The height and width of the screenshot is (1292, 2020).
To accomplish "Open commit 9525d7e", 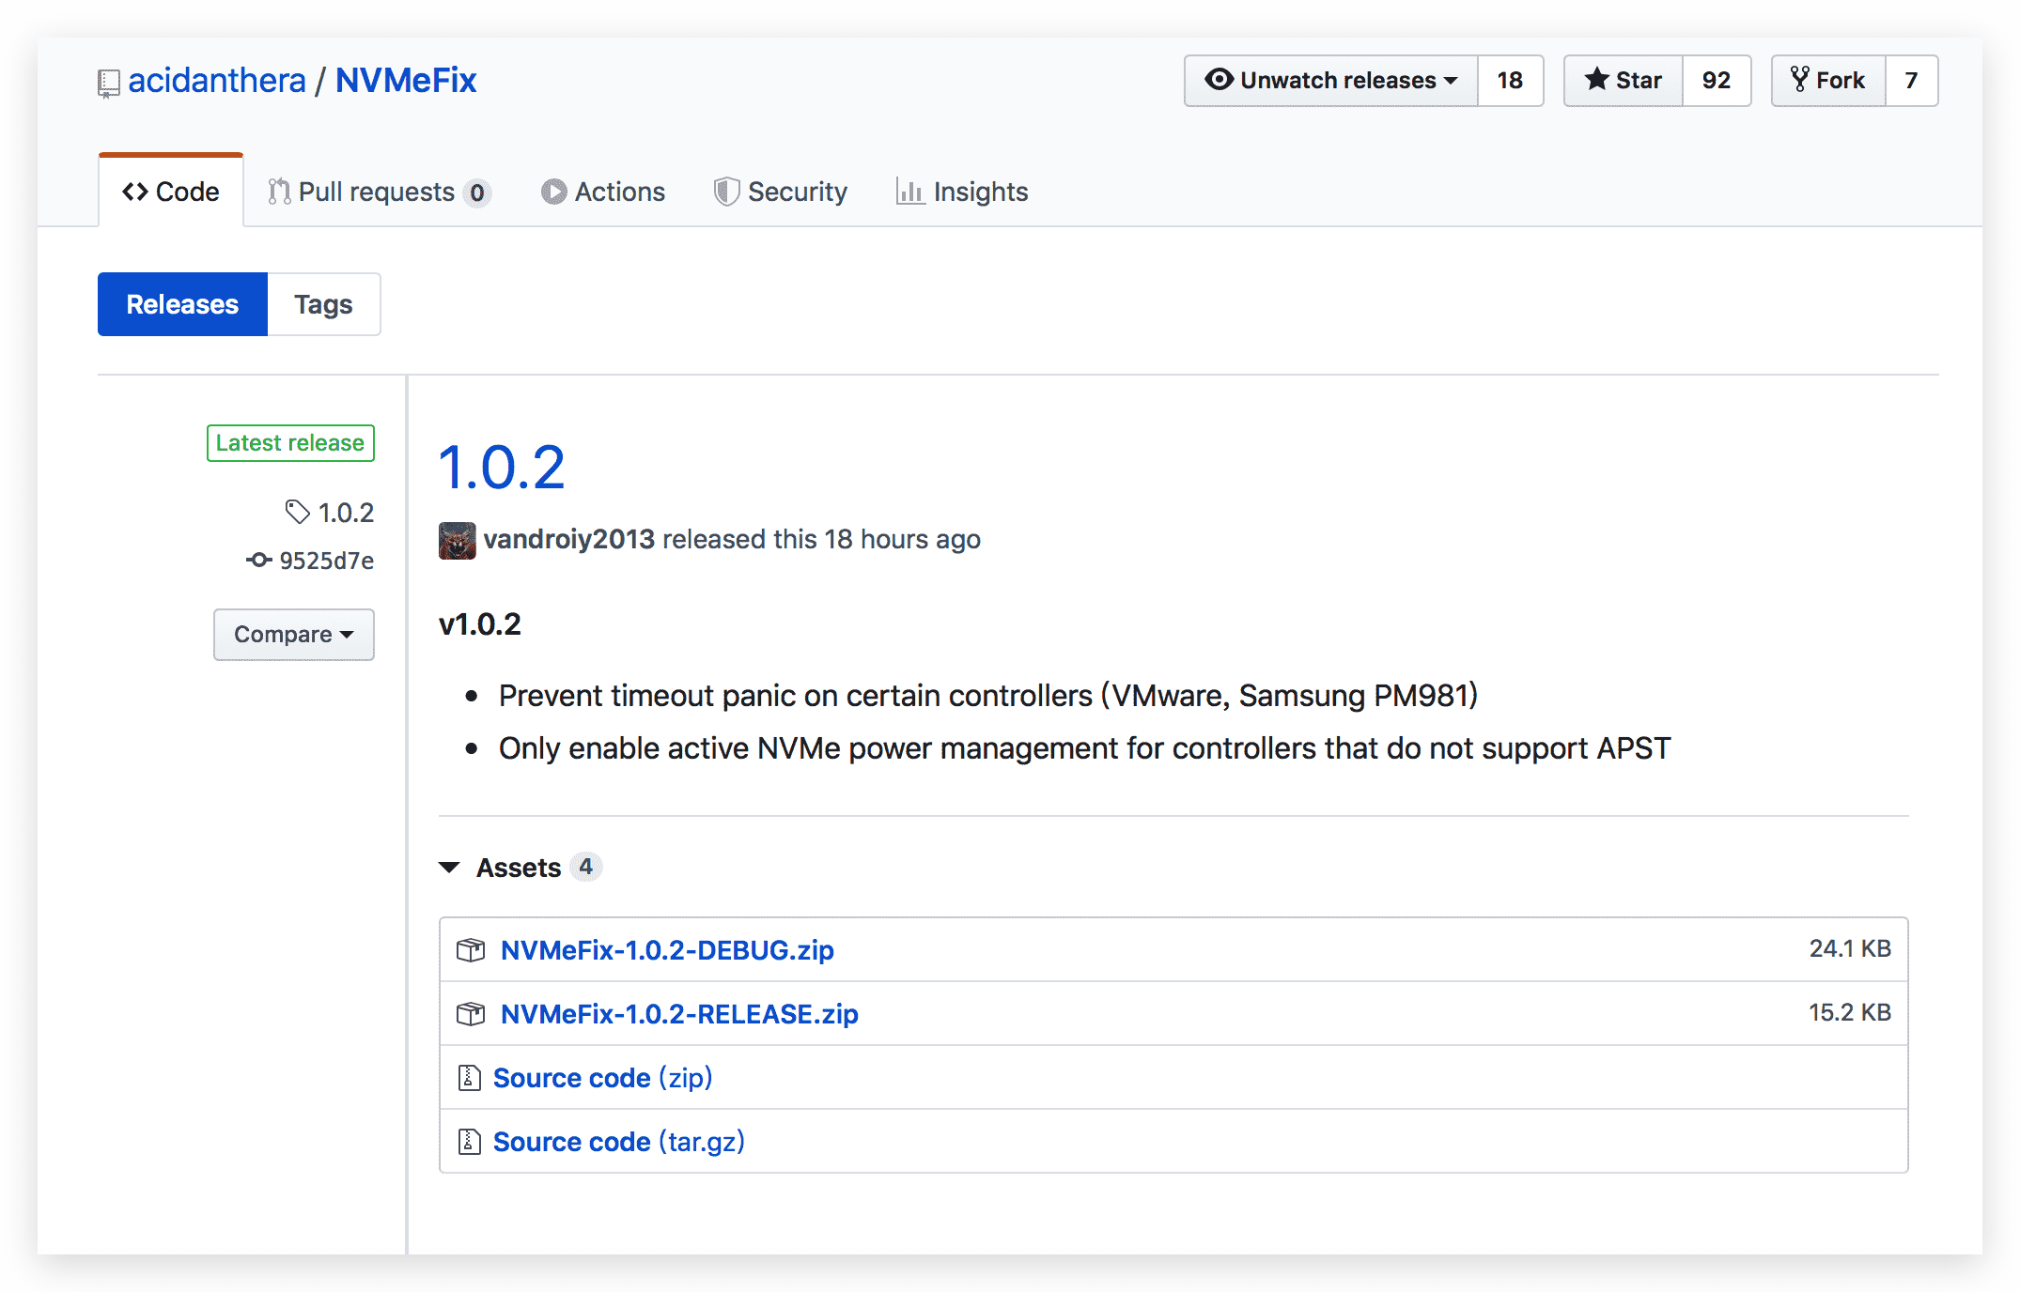I will click(x=327, y=561).
